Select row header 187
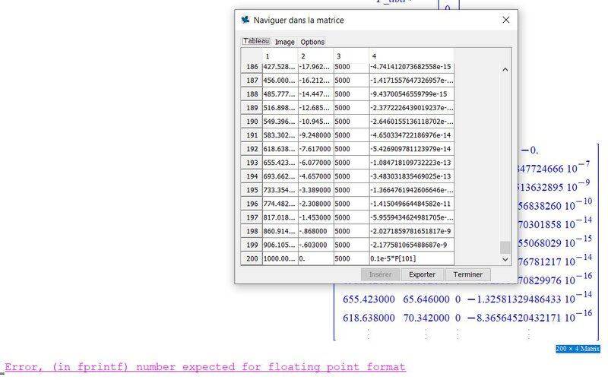 pos(252,81)
